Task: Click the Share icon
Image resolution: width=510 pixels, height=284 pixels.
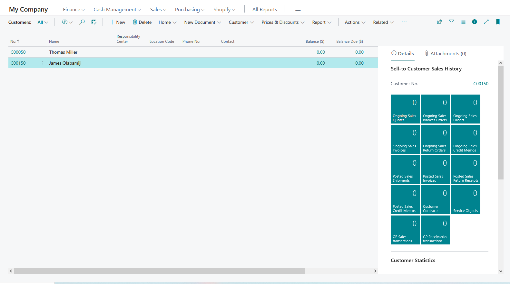Action: tap(439, 22)
